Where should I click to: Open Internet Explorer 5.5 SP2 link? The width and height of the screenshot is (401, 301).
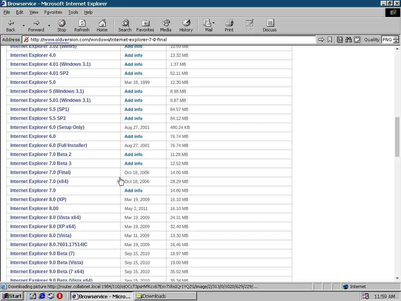[x=38, y=118]
